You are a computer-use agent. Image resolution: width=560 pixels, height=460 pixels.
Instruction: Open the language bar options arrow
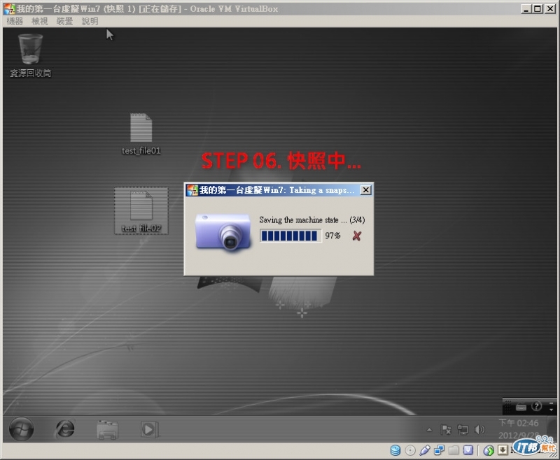click(552, 410)
